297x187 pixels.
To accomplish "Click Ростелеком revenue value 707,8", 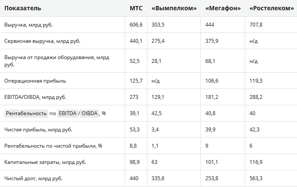I will click(256, 25).
